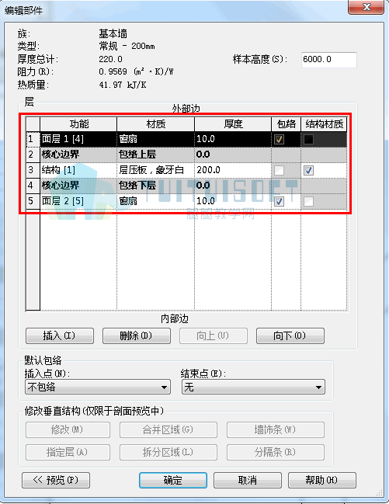
Task: Click the 厚度 column header
Action: (233, 124)
